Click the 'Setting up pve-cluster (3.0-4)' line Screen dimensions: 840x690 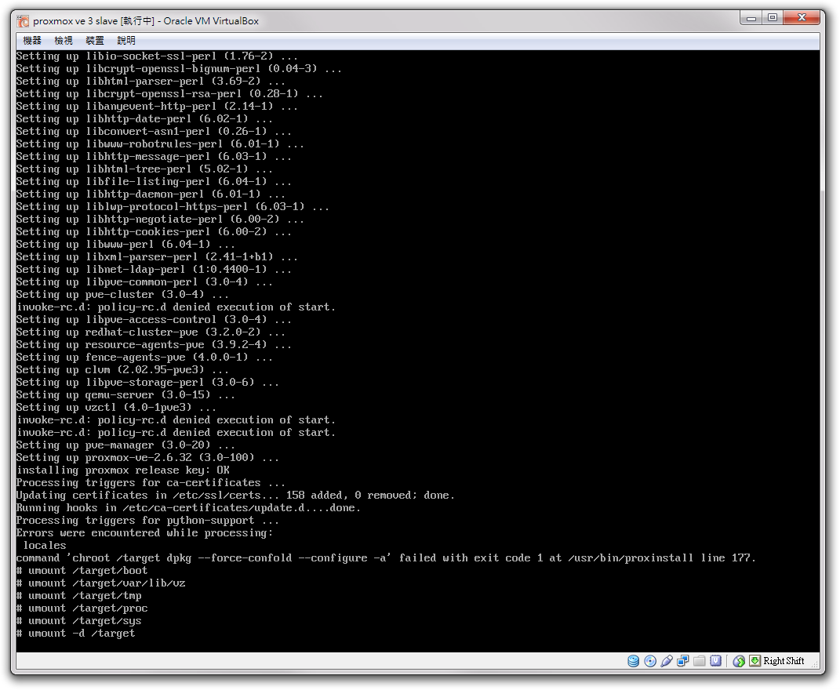coord(122,295)
